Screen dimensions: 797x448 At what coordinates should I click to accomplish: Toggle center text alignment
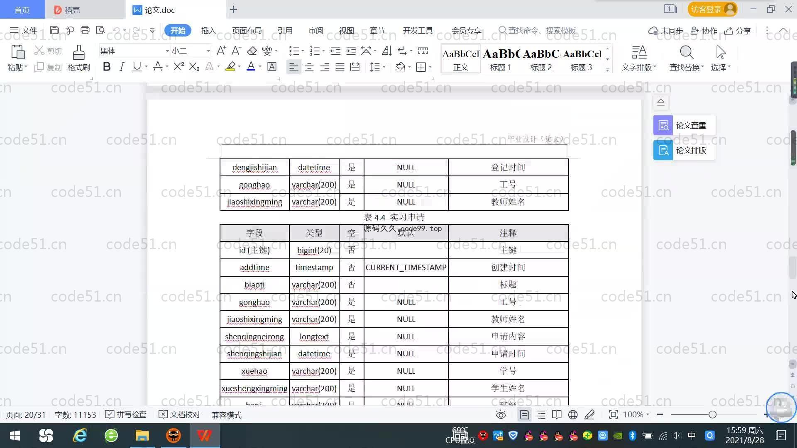click(309, 67)
